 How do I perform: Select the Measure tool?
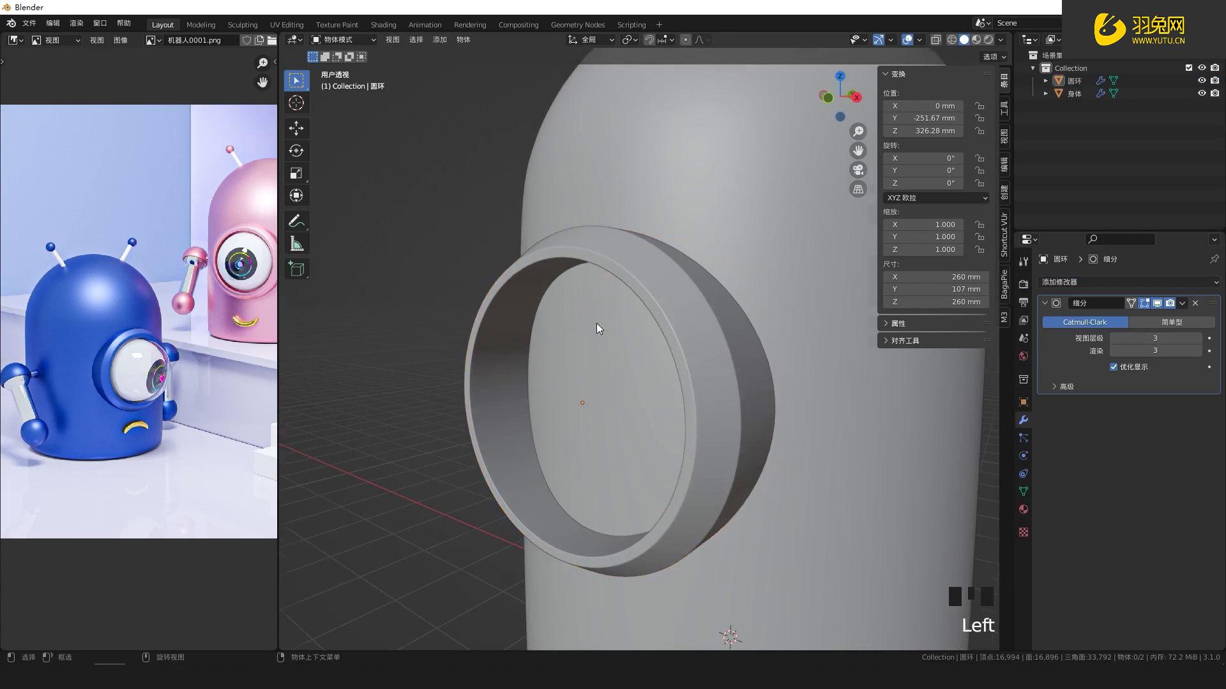296,243
